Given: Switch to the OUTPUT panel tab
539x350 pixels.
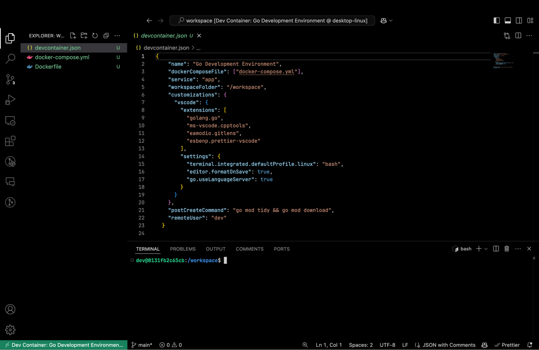Looking at the screenshot, I should coord(215,249).
